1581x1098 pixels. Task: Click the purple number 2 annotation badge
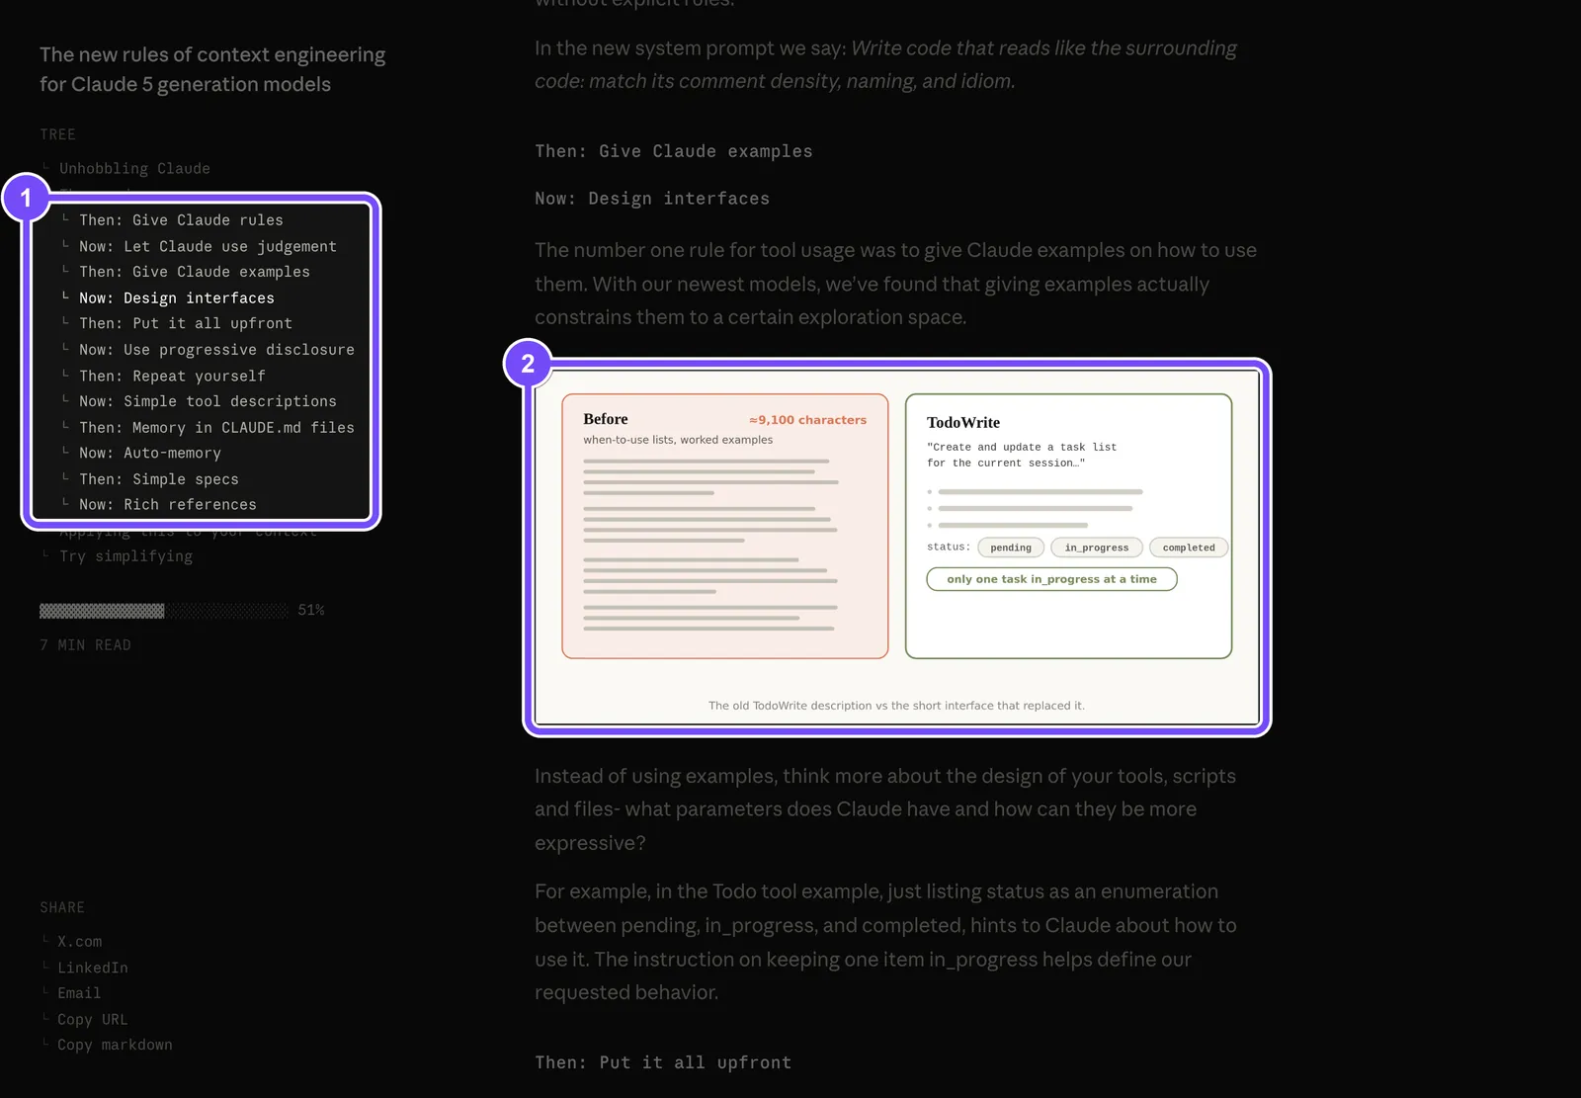pos(528,364)
